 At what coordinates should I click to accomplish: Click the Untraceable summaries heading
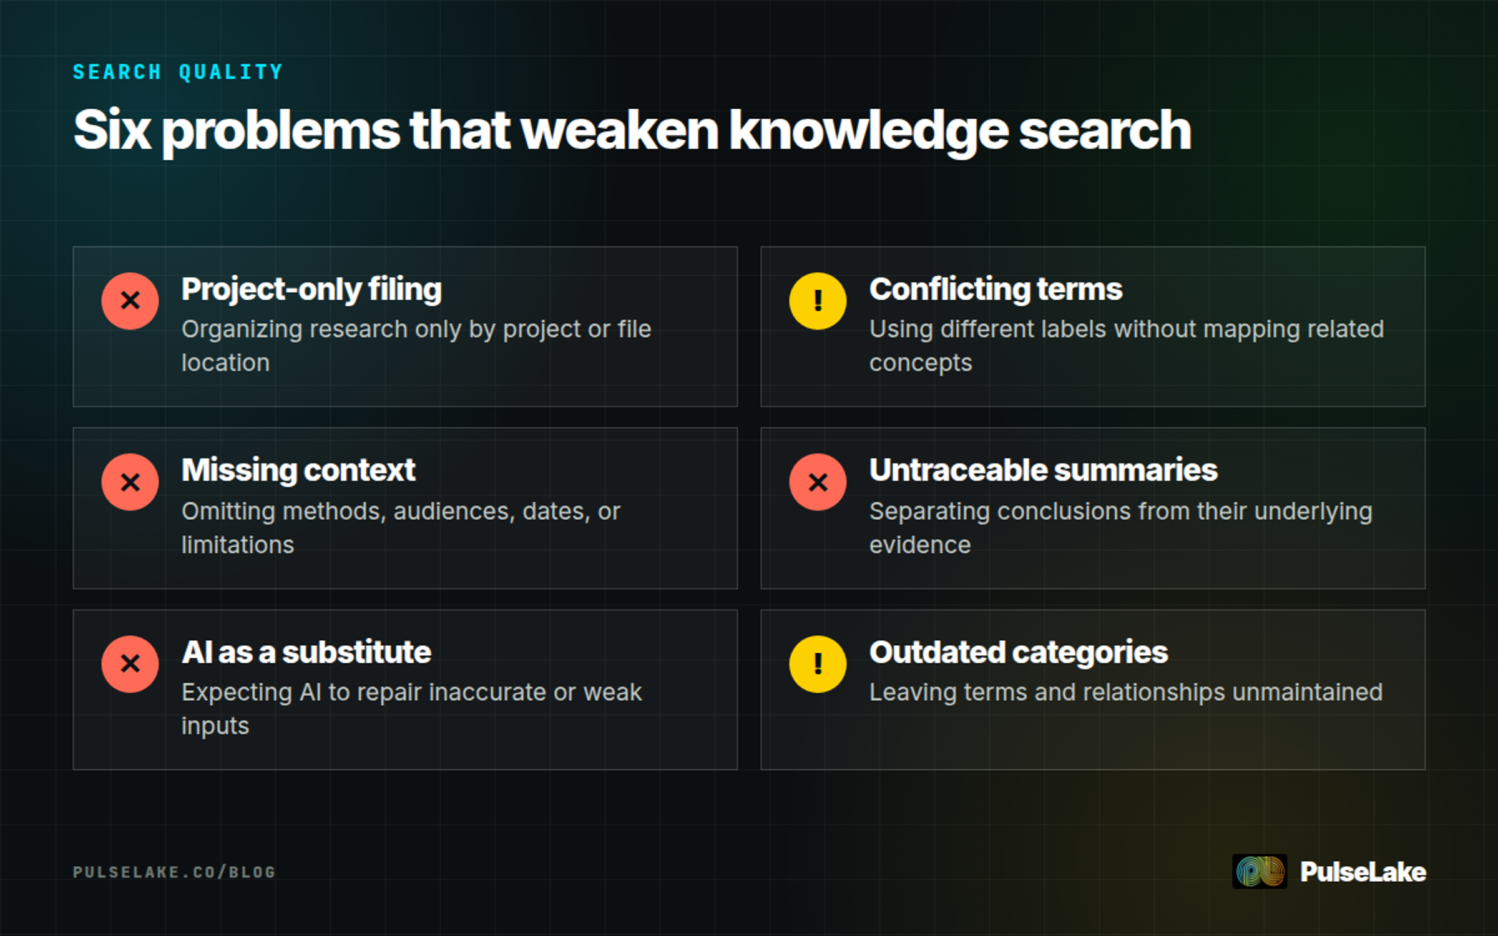[1043, 470]
